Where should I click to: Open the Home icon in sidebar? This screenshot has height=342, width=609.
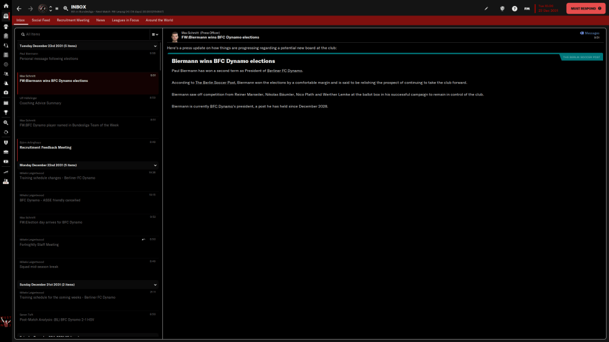click(5, 6)
